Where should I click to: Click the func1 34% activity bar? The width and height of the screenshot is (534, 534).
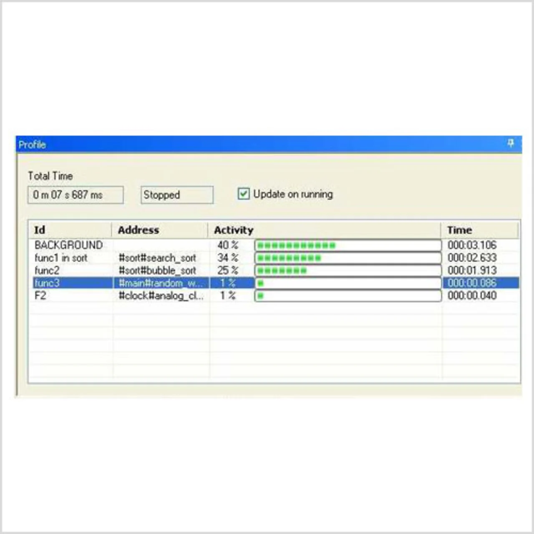[348, 258]
